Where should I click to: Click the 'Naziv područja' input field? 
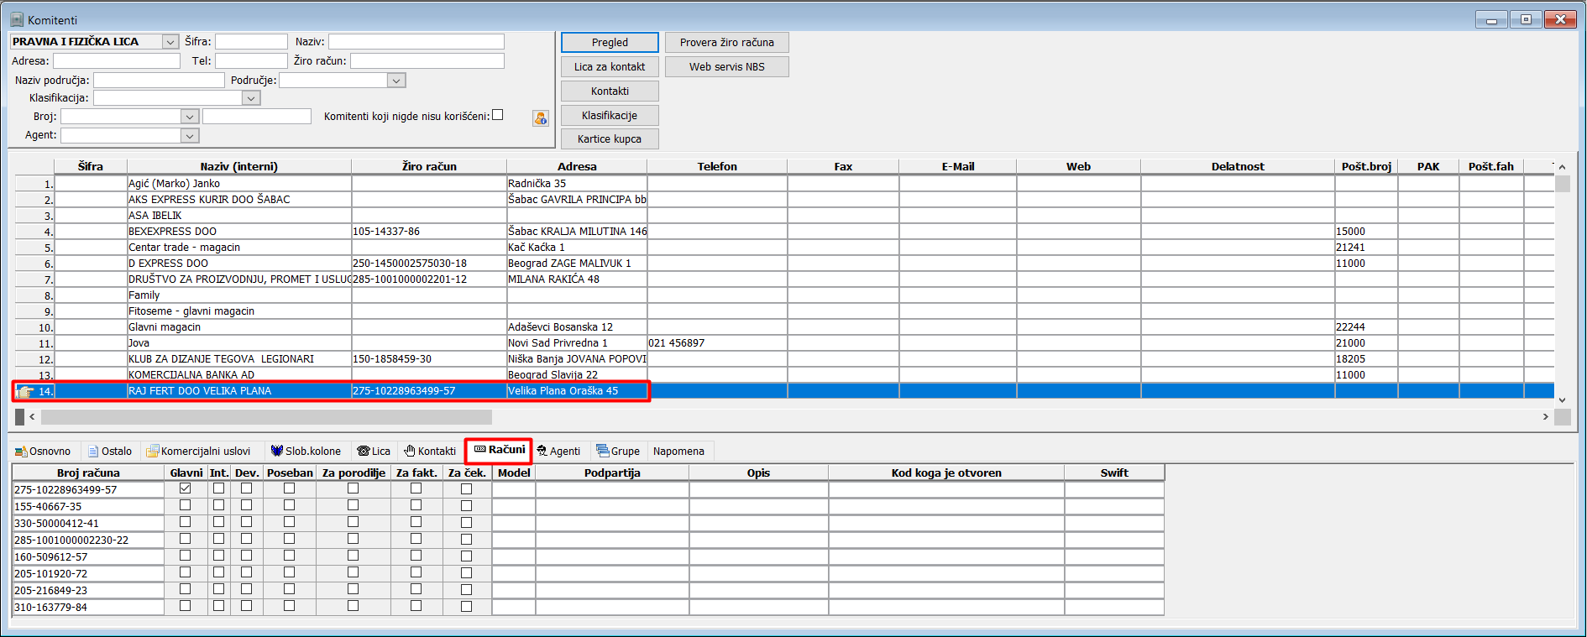coord(159,81)
